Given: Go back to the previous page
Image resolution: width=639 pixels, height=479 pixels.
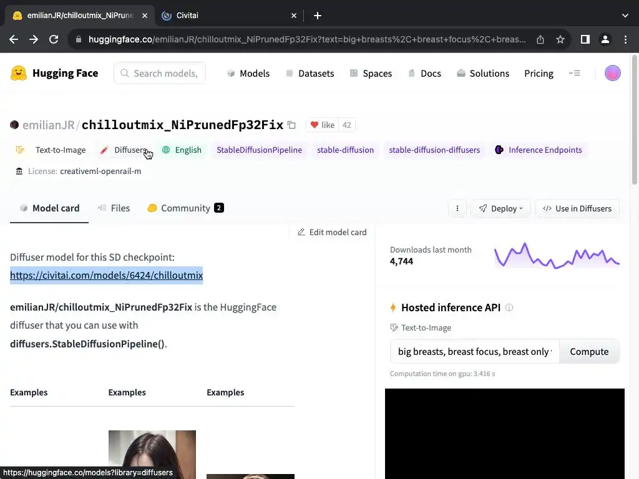Looking at the screenshot, I should (14, 39).
